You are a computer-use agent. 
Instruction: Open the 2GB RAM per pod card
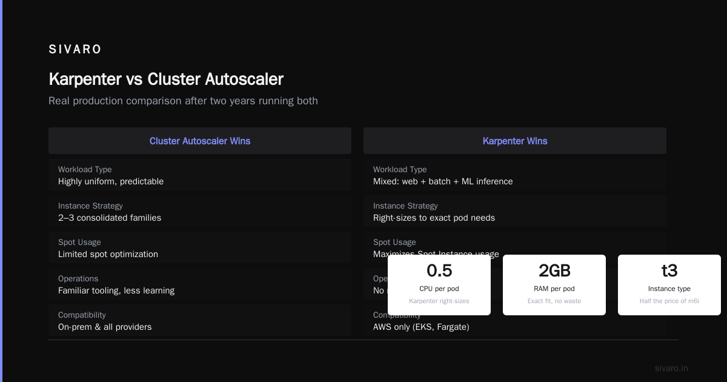pyautogui.click(x=554, y=285)
